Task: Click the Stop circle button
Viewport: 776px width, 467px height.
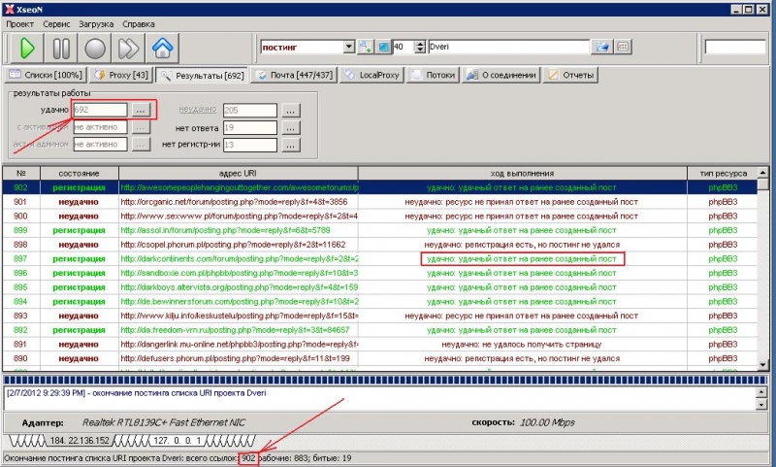Action: (95, 47)
